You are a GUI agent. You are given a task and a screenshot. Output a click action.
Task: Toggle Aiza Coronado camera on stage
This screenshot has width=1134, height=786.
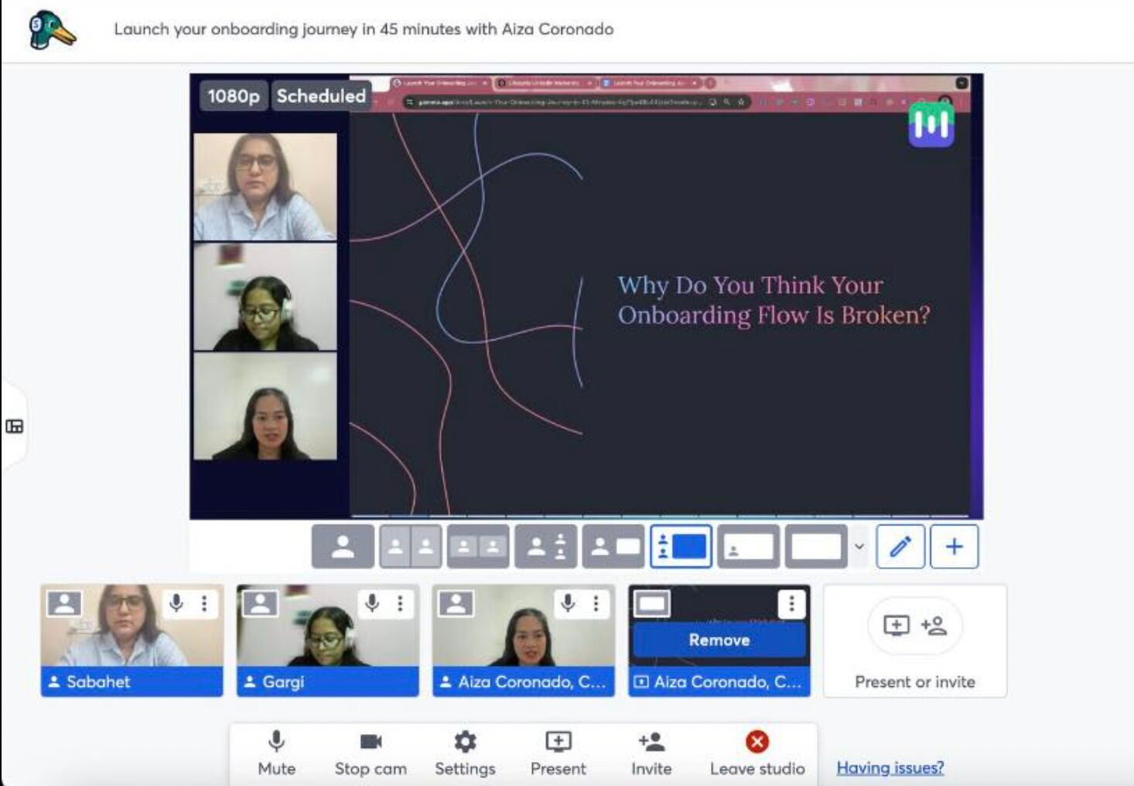pos(456,603)
